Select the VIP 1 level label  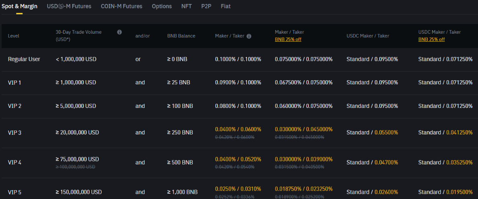point(14,82)
